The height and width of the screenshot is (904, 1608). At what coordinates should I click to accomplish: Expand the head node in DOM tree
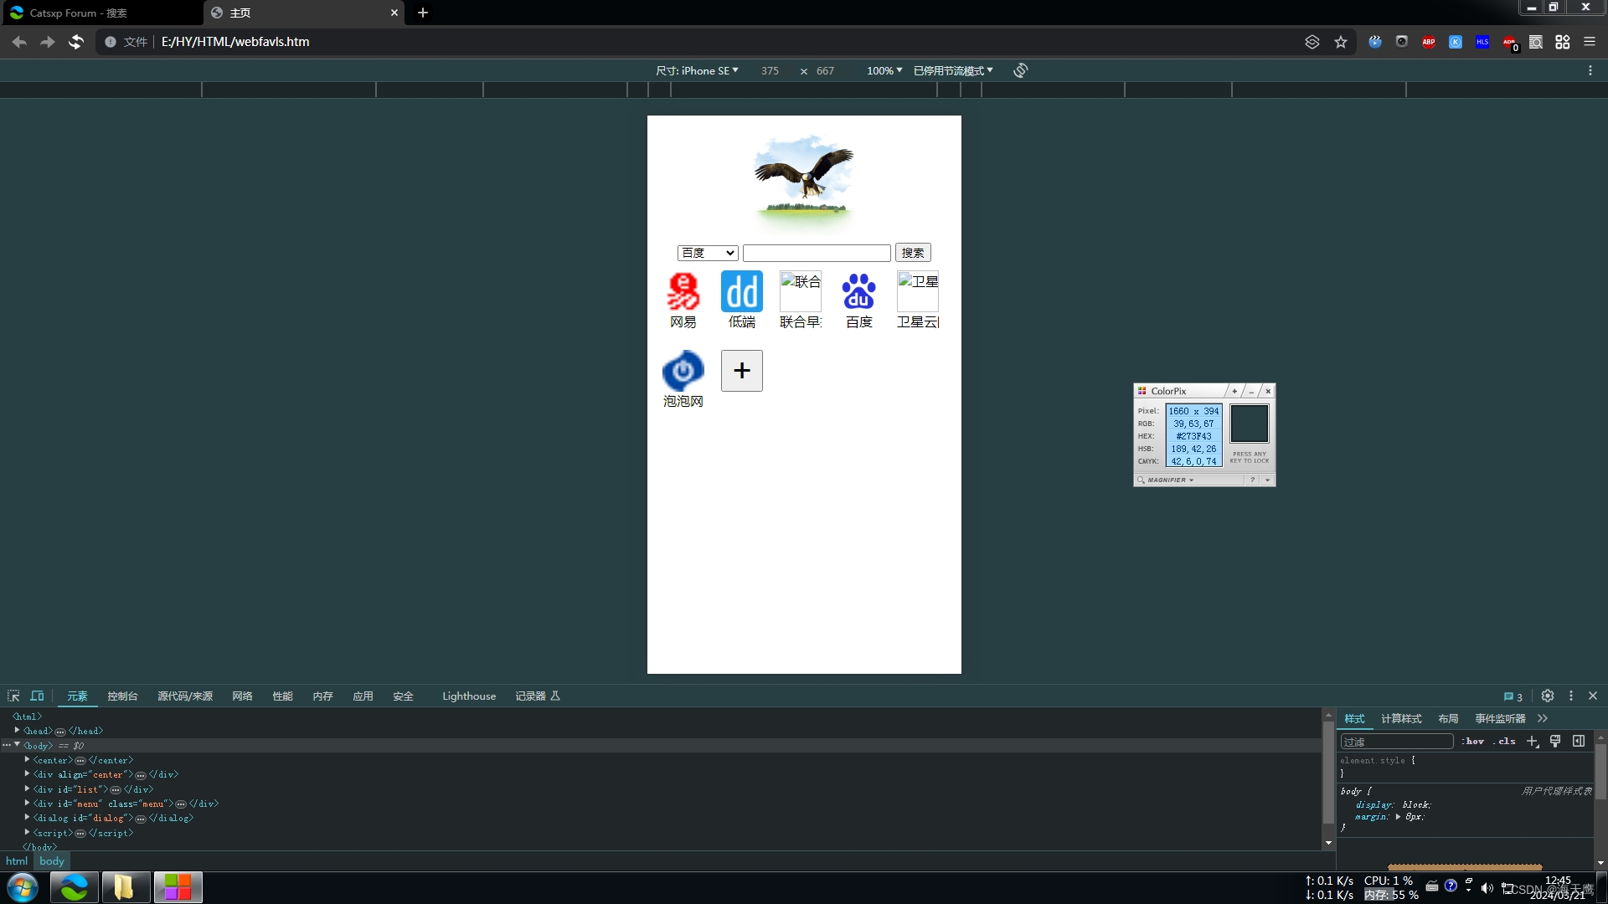(x=17, y=731)
